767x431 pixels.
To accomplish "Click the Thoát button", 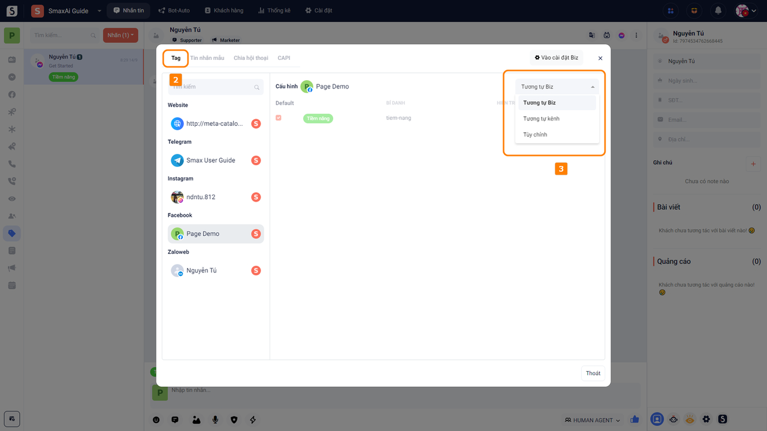I will click(x=593, y=373).
